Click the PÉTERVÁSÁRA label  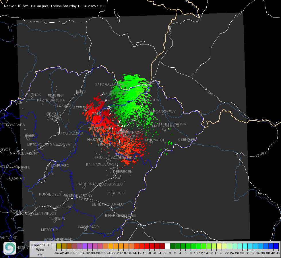pyautogui.click(x=13, y=125)
